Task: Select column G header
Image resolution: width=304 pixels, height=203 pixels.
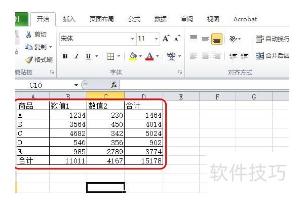Action: coord(254,96)
